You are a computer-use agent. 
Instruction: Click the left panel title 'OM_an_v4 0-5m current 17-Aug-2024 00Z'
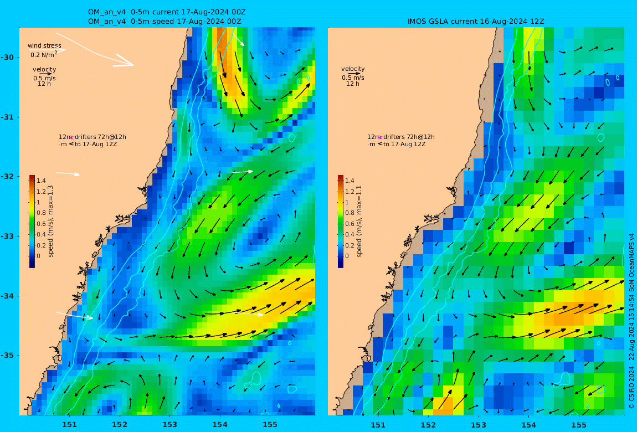click(x=167, y=12)
